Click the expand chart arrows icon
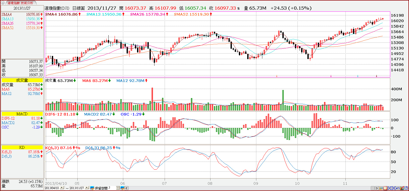Image resolution: width=409 pixels, height=191 pixels. [394, 188]
